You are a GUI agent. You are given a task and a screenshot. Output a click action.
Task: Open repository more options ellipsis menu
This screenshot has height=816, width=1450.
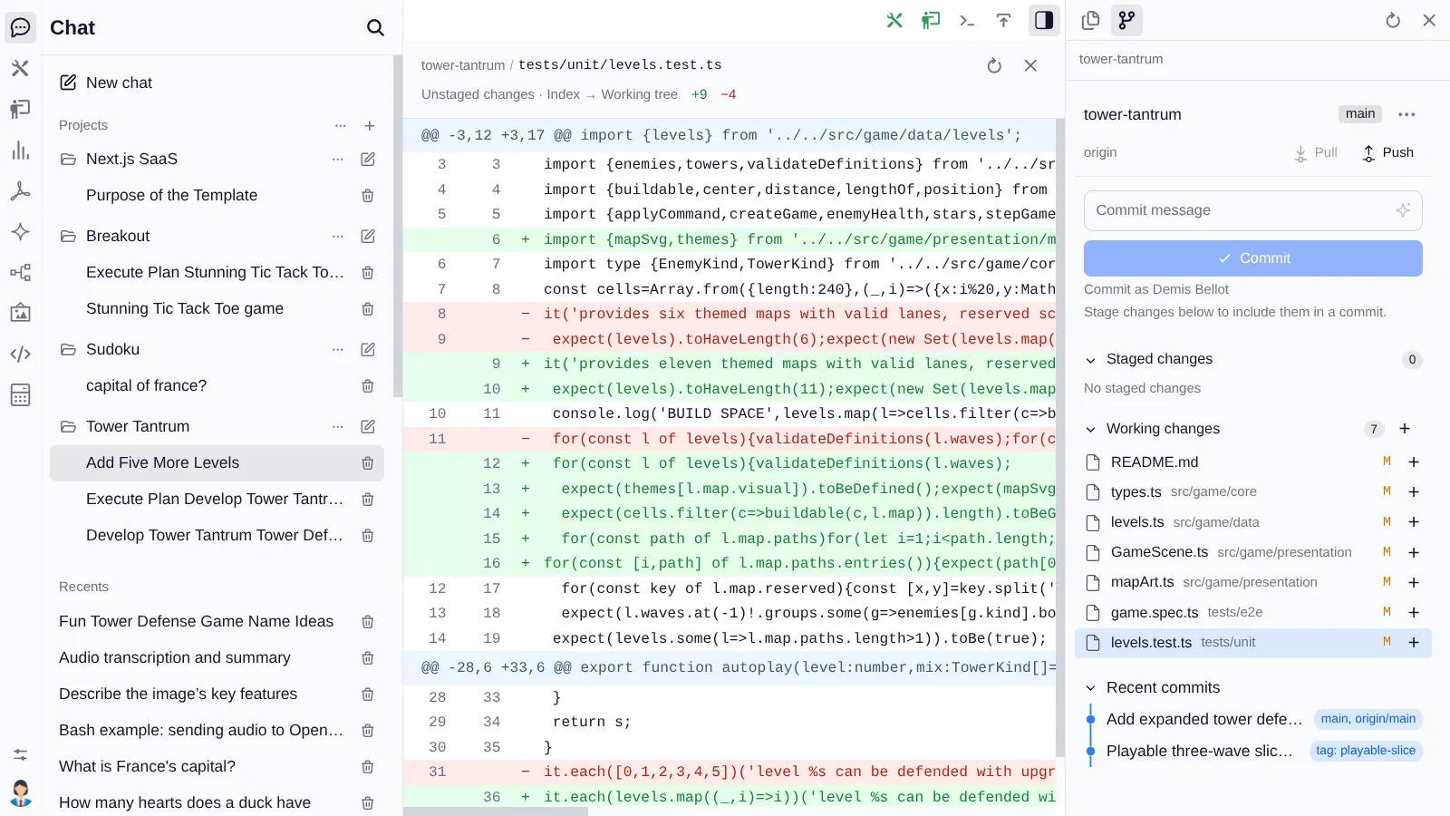(1406, 115)
